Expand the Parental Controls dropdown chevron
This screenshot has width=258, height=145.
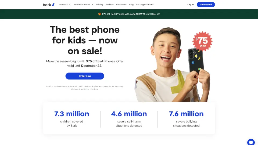(92, 5)
